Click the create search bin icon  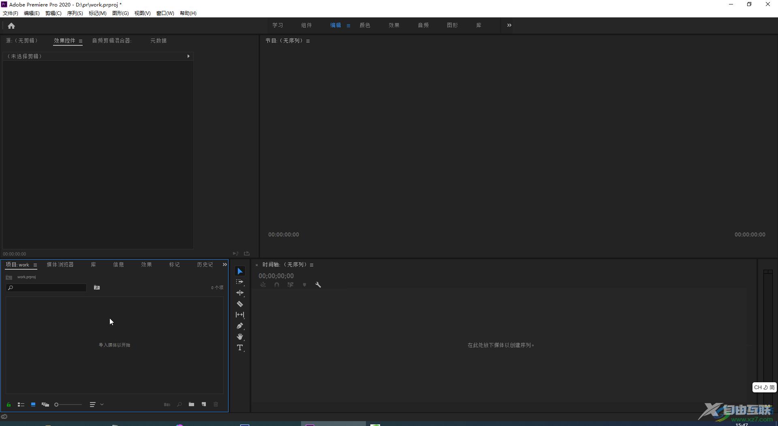pos(97,288)
